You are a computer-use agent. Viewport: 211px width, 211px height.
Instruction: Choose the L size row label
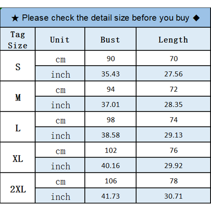pos(18,128)
